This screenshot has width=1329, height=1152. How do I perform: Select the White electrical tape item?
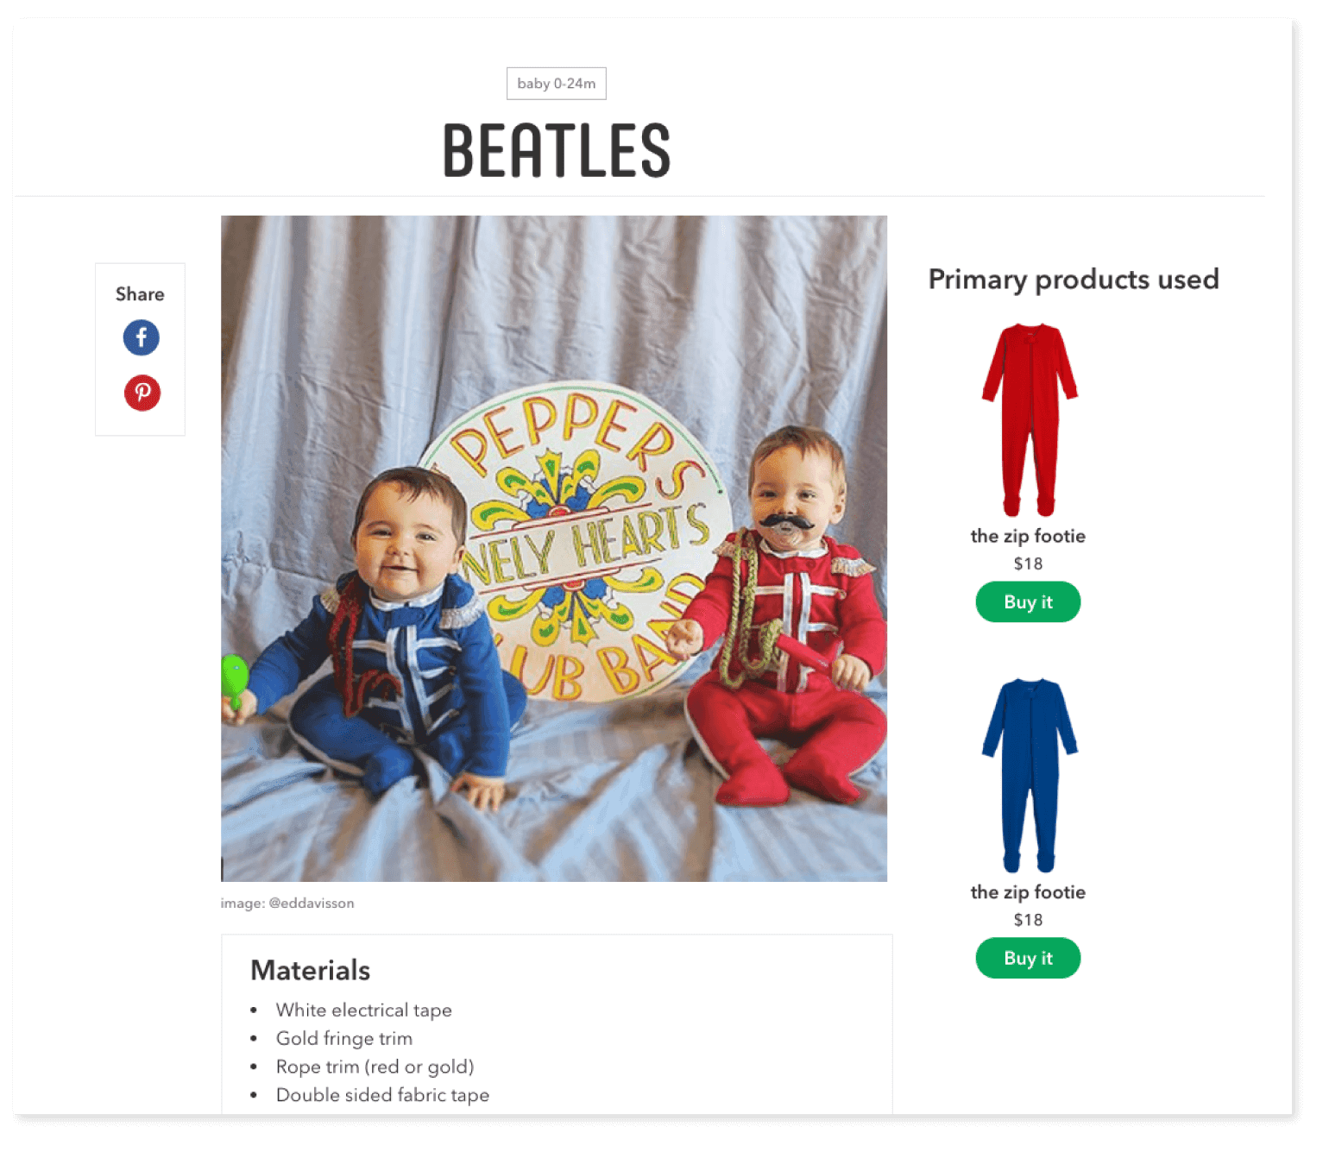364,1010
